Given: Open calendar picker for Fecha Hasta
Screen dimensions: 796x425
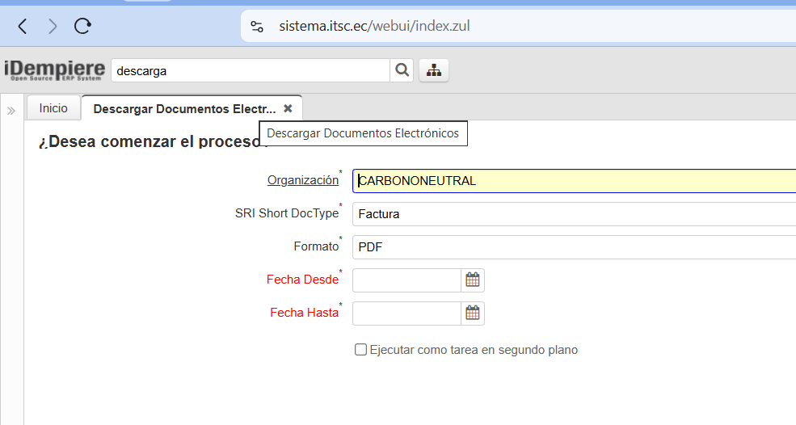Looking at the screenshot, I should coord(473,313).
